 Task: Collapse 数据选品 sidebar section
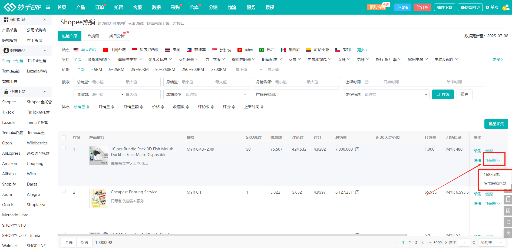[x=45, y=51]
